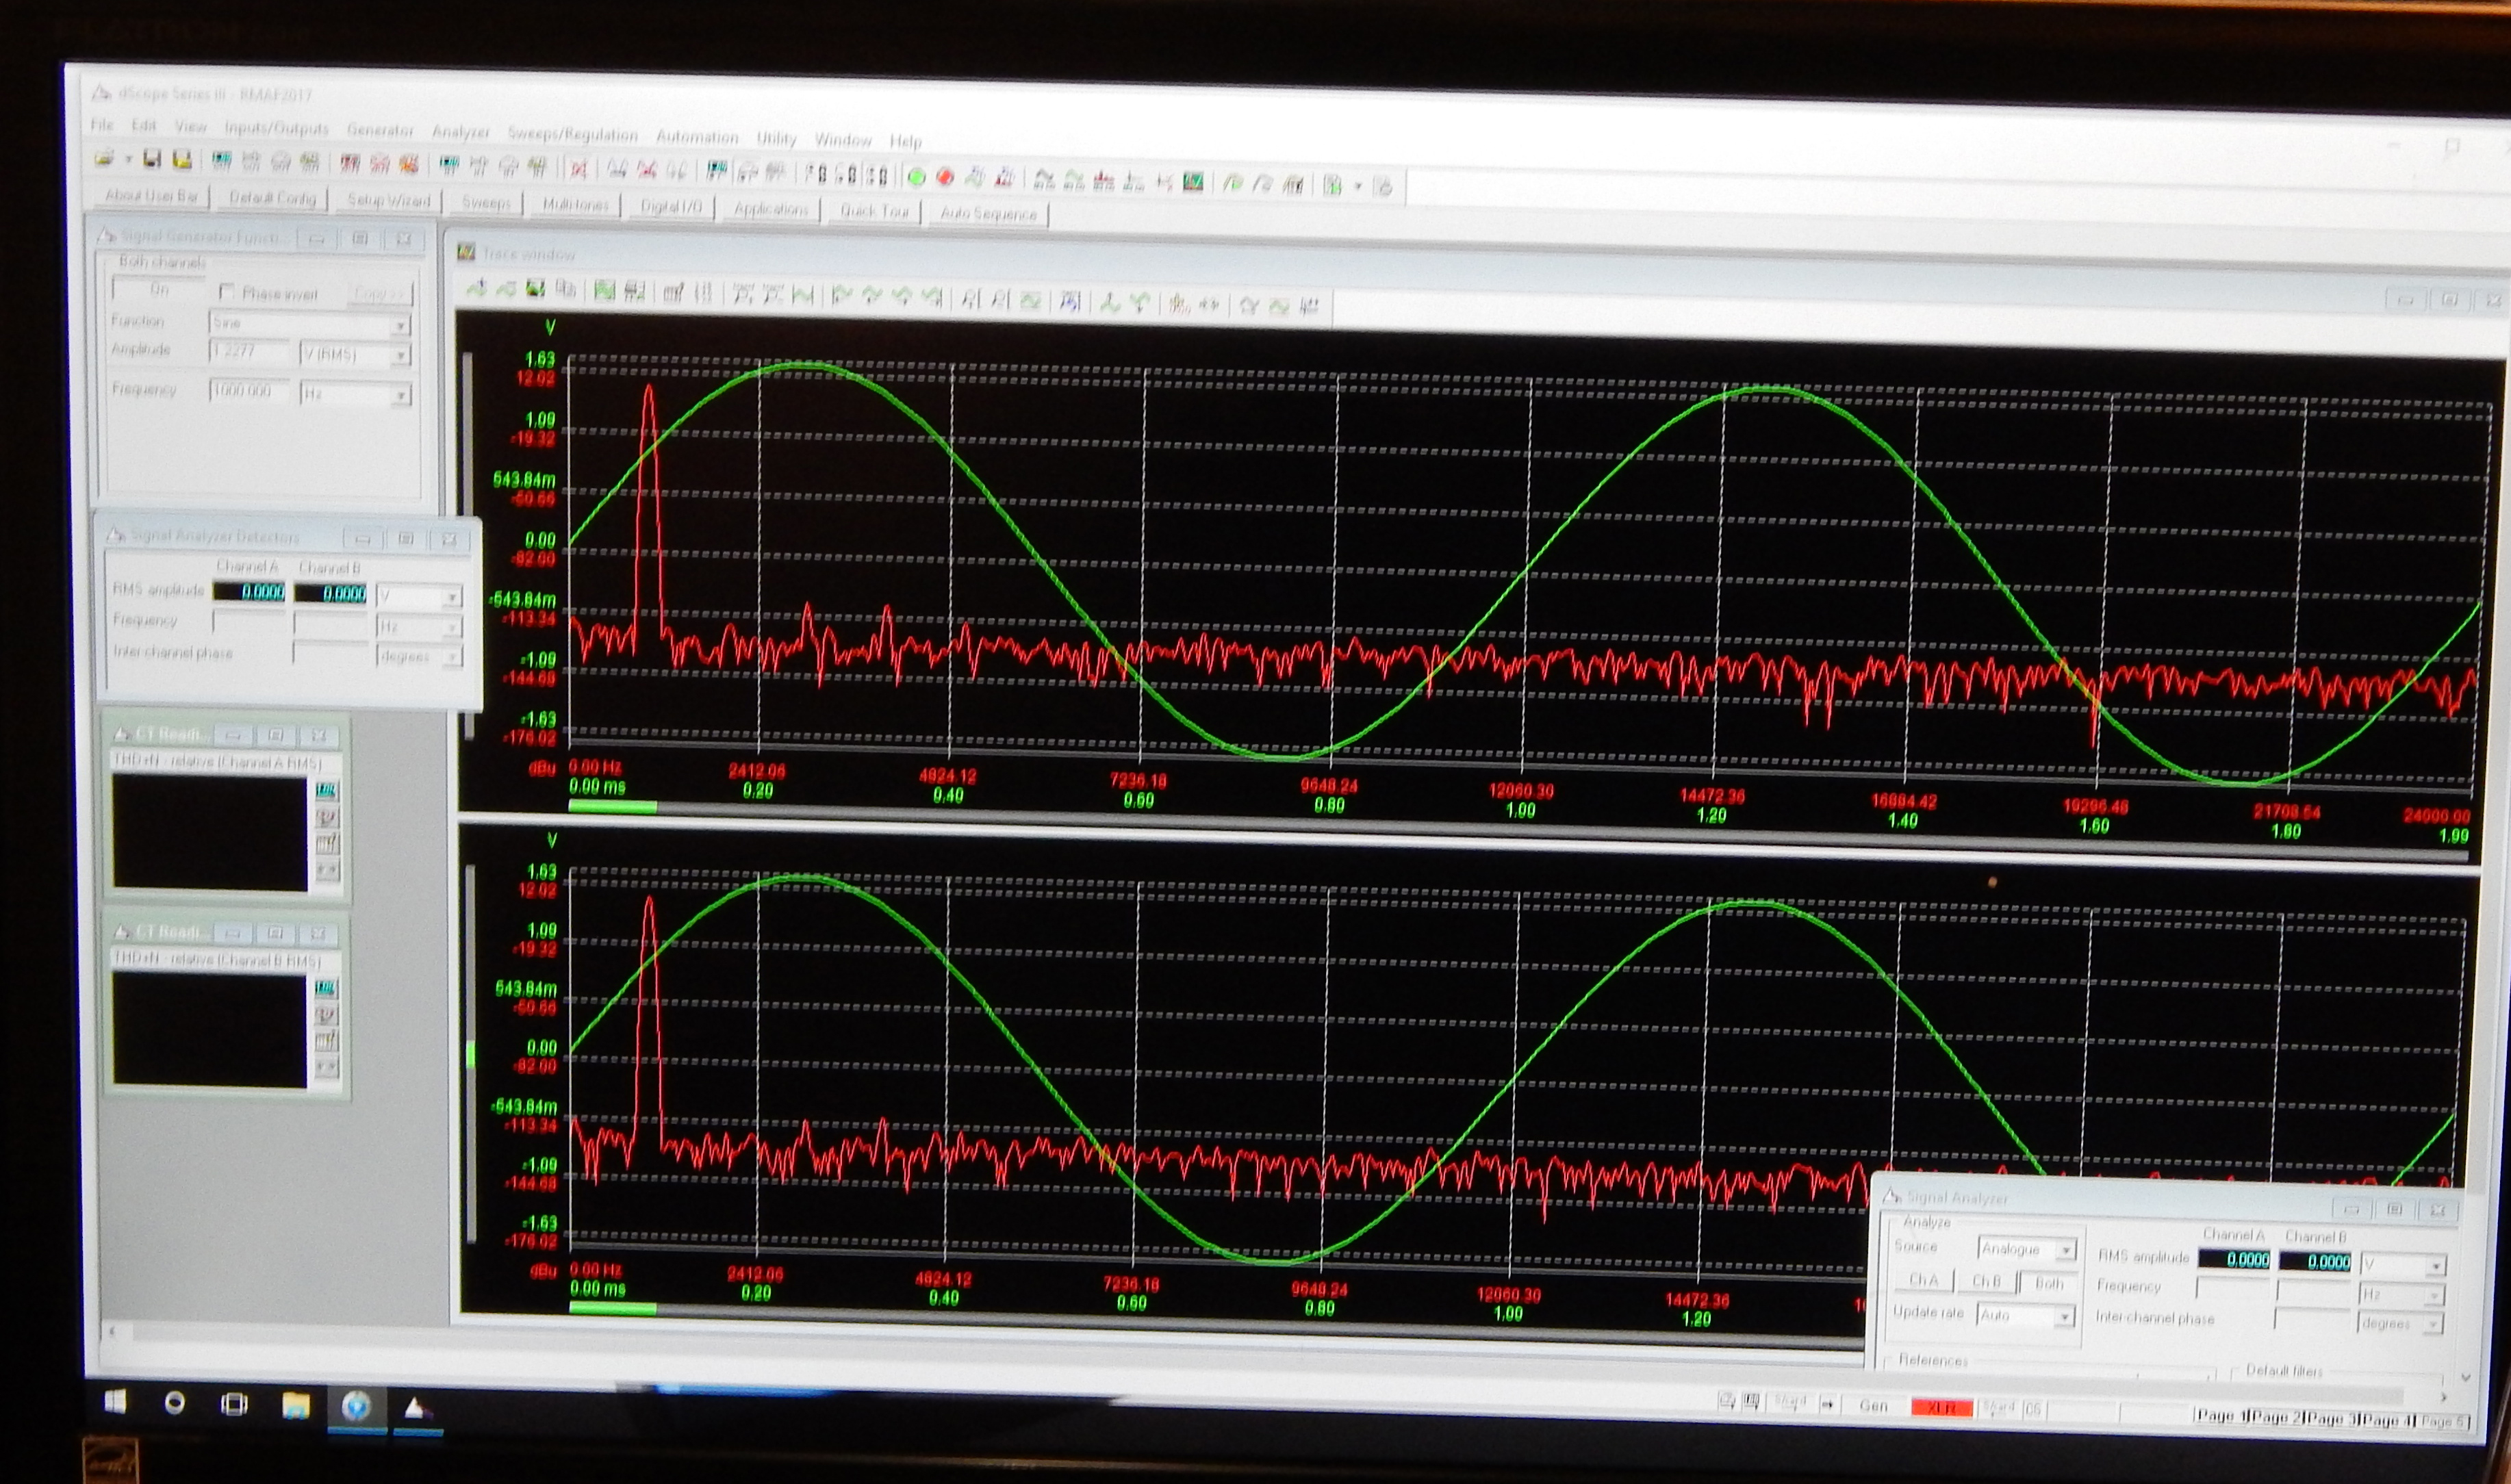This screenshot has width=2511, height=1484.
Task: Click the green scroll bar under upper trace
Action: tap(612, 805)
